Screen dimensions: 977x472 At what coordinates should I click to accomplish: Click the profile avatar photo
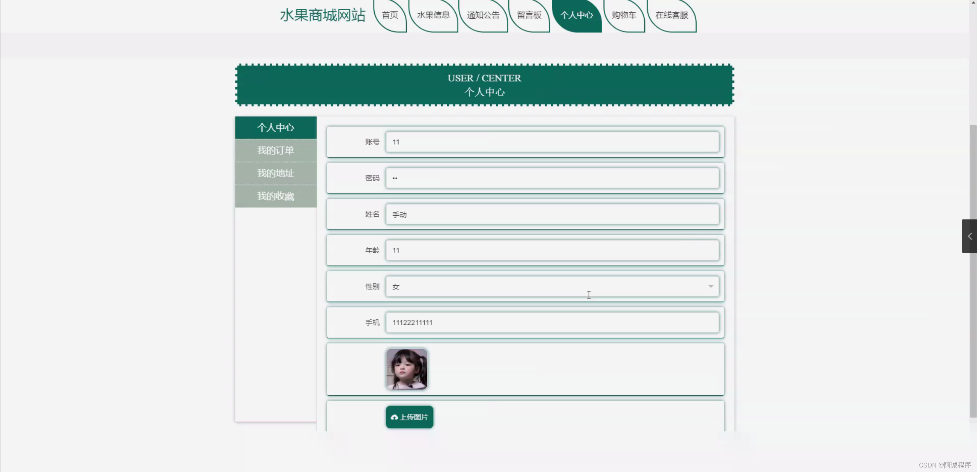(406, 368)
